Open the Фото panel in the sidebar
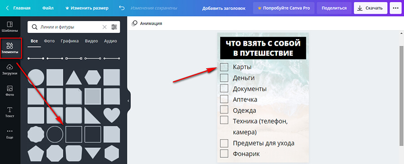The height and width of the screenshot is (164, 404). (10, 91)
